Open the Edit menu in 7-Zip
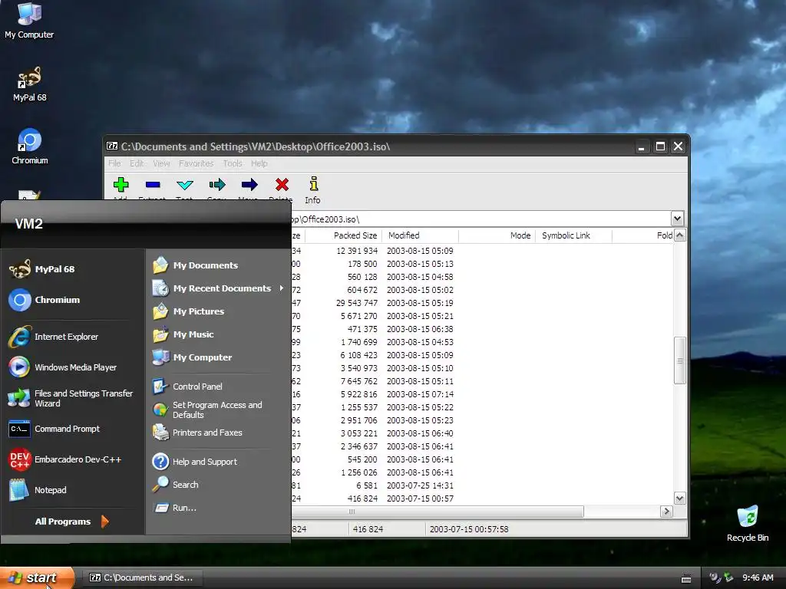Image resolution: width=786 pixels, height=589 pixels. (x=137, y=163)
